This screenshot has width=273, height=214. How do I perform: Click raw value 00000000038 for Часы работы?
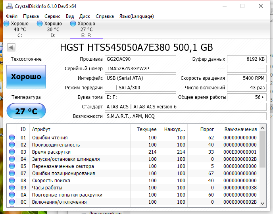pyautogui.click(x=240, y=188)
